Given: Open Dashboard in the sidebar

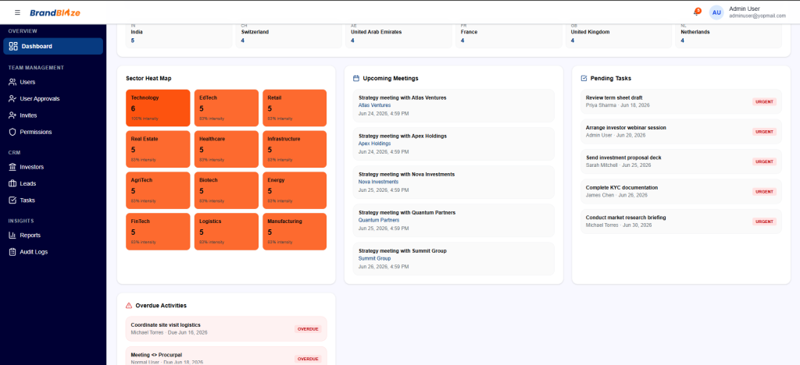Looking at the screenshot, I should point(53,46).
